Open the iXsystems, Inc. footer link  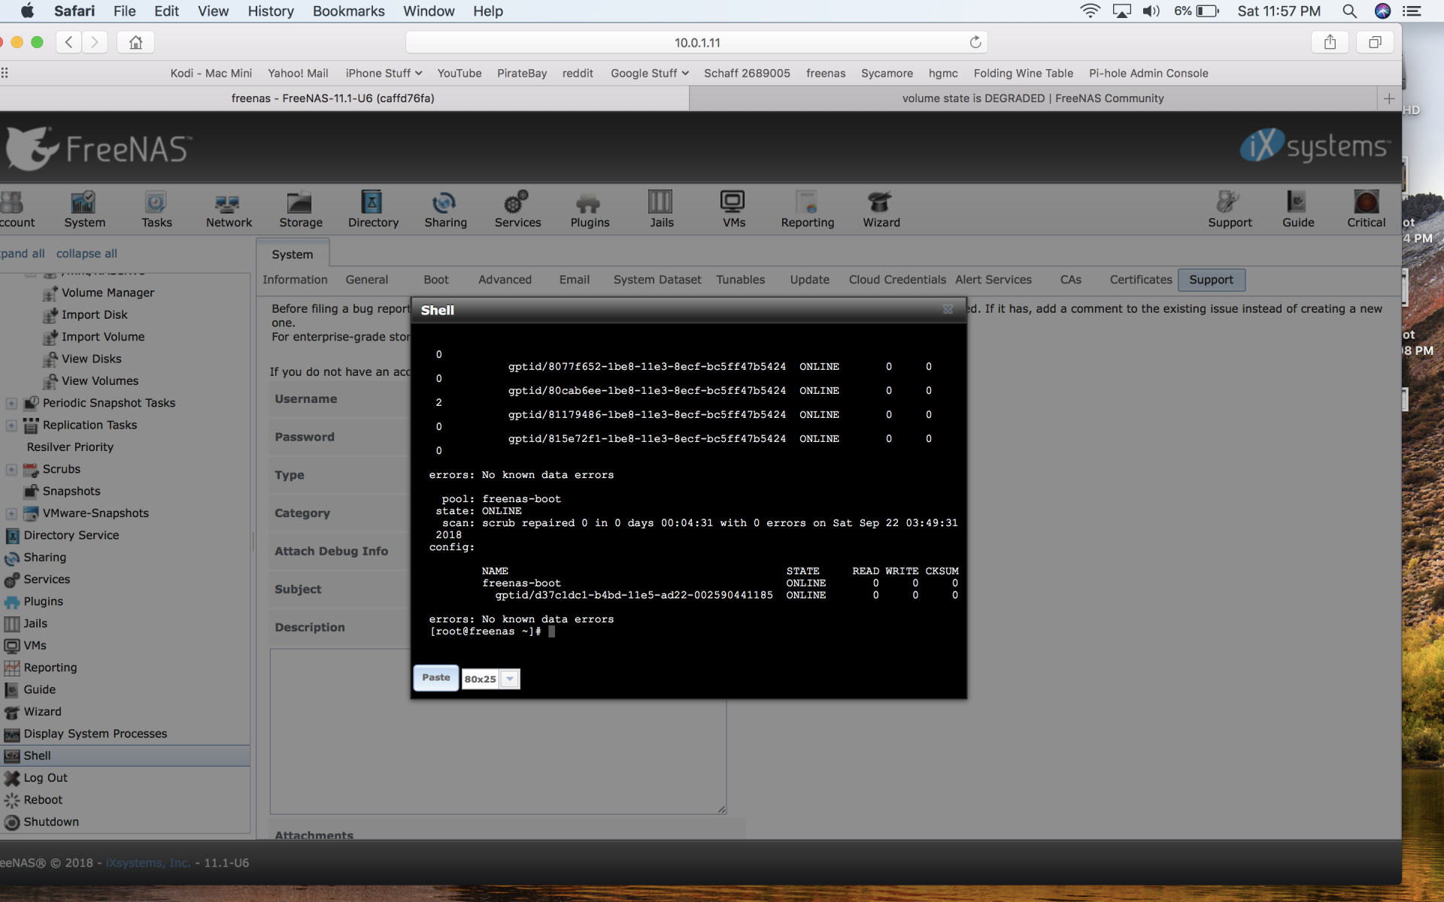[147, 863]
